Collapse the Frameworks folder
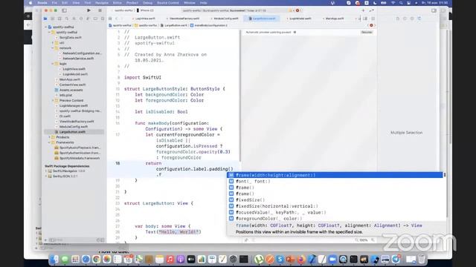Viewport: 476px width, 267px height. click(x=50, y=142)
